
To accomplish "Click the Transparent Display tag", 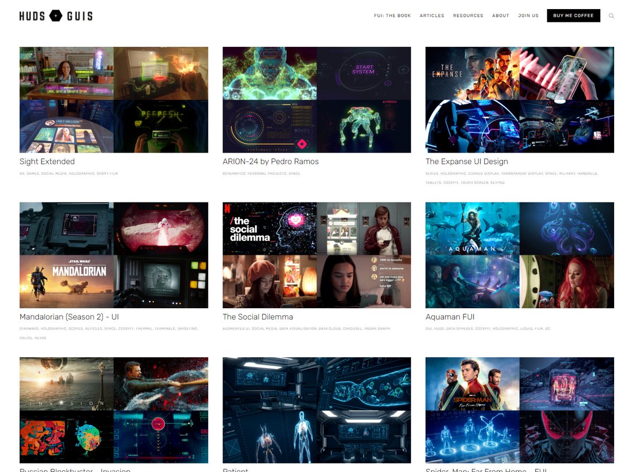I will tap(522, 173).
